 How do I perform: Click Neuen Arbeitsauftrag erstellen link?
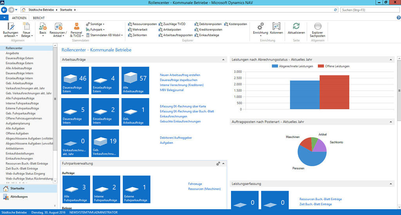(180, 75)
